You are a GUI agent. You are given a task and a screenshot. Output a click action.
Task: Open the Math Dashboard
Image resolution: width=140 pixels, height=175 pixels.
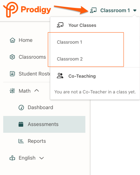pos(40,107)
